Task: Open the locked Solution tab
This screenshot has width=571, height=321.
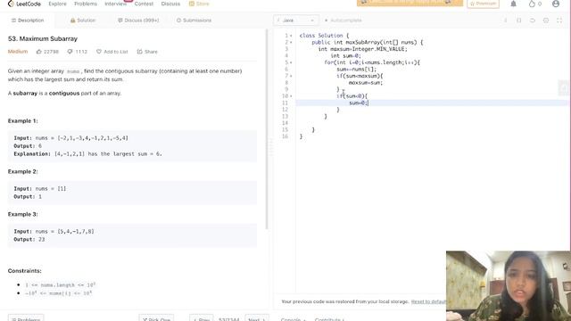Action: coord(83,21)
